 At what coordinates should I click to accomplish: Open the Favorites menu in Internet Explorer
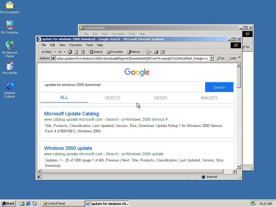76,45
